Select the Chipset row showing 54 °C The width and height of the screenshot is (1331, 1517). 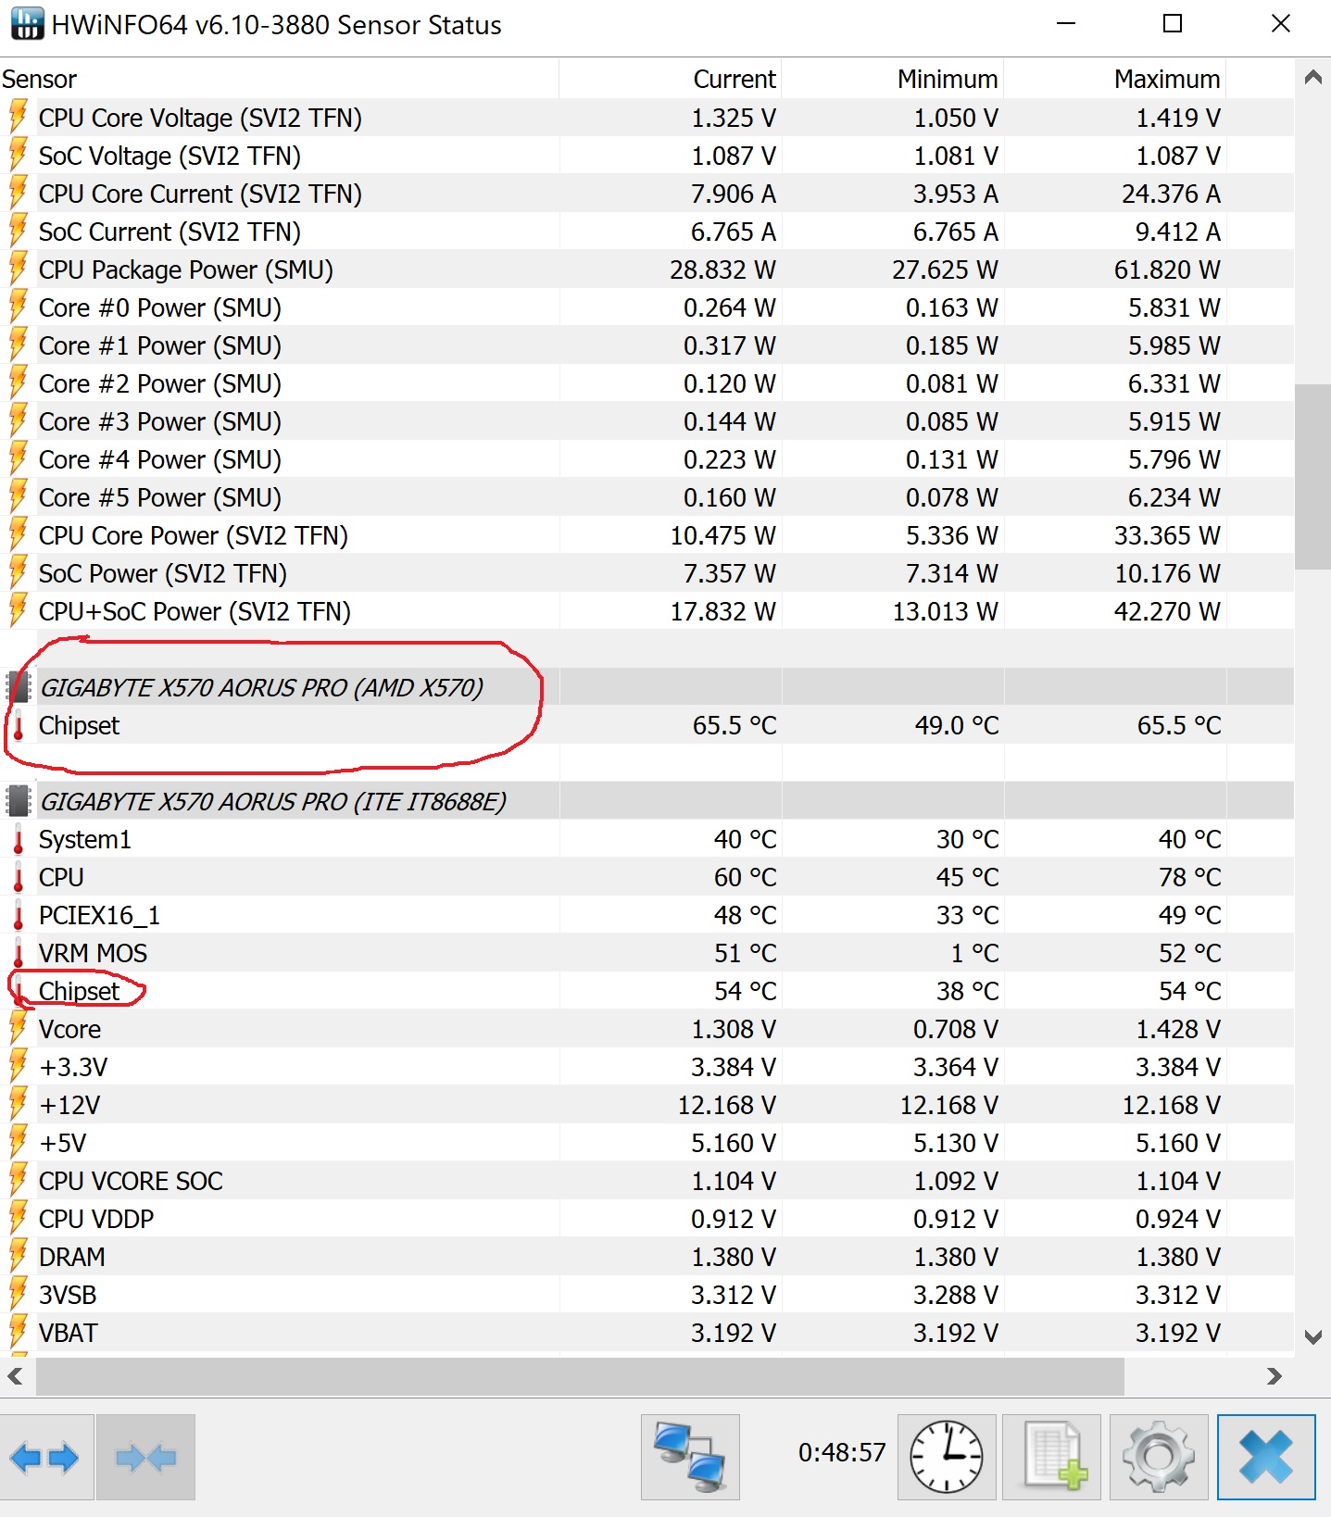tap(647, 991)
